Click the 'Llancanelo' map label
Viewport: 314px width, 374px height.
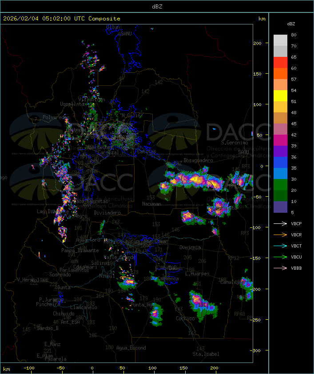83,307
